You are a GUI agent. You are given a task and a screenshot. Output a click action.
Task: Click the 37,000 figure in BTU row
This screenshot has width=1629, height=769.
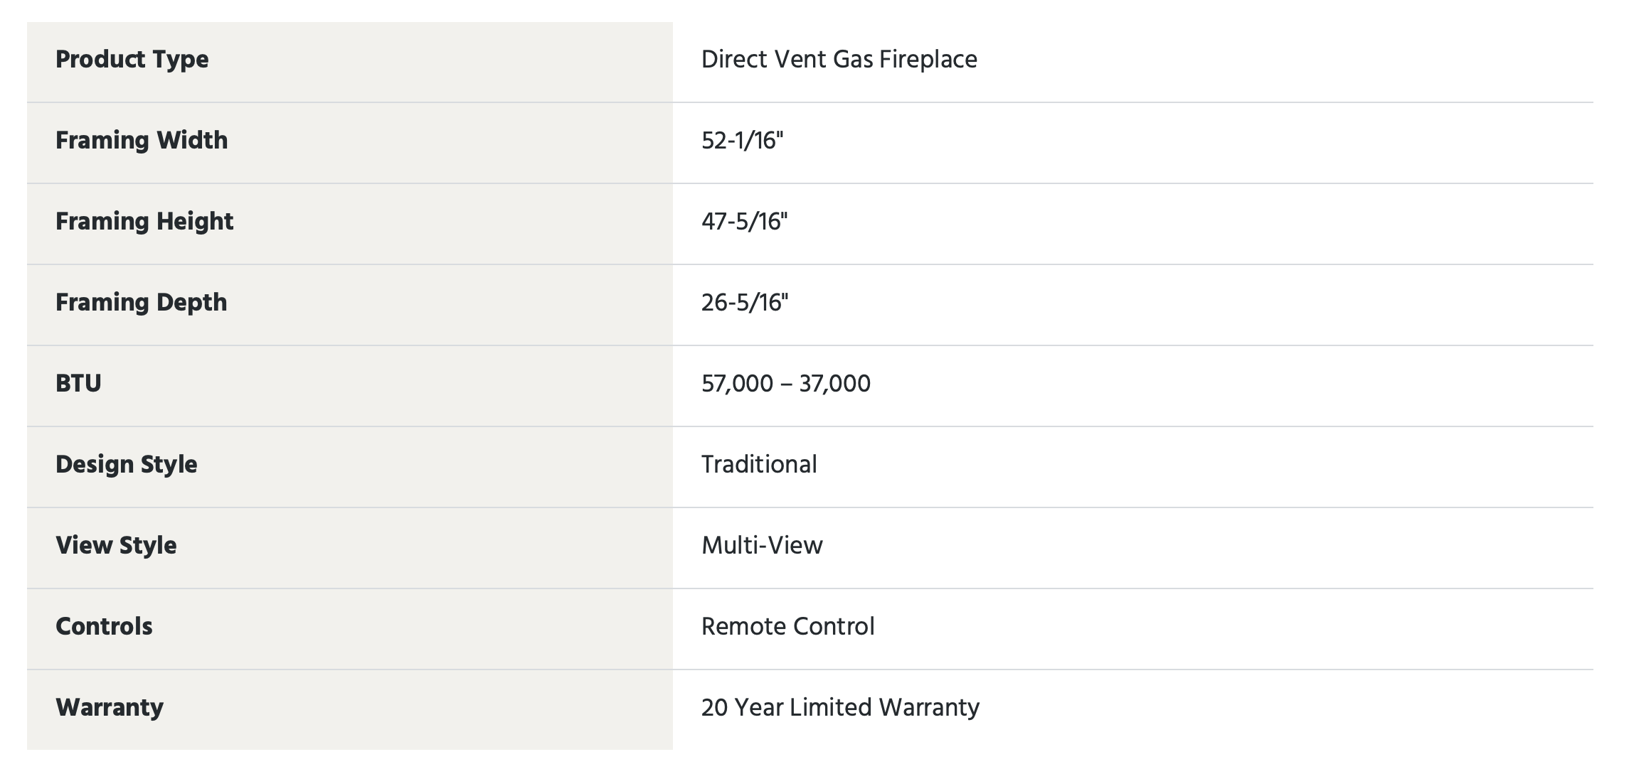tap(834, 384)
